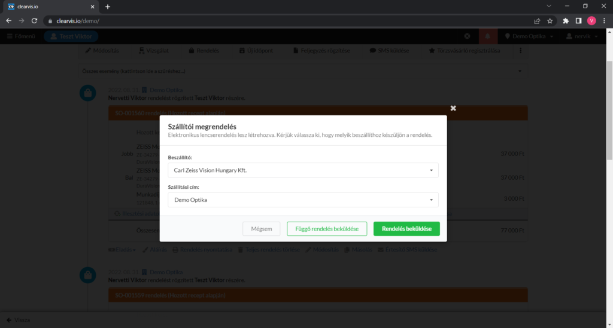Open the Eladás dropdown under the order
The height and width of the screenshot is (328, 613).
coord(122,250)
